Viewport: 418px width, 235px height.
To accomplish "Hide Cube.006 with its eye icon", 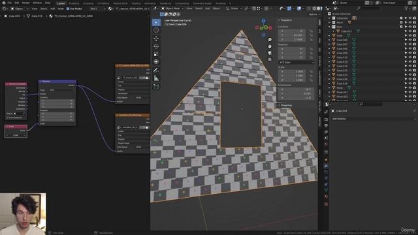I will click(x=410, y=40).
